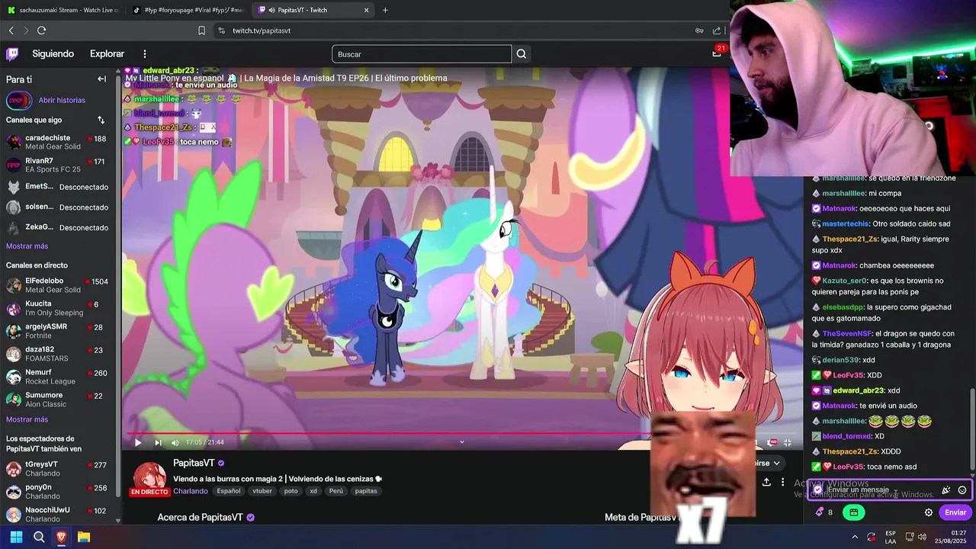This screenshot has height=549, width=976.
Task: Close the PapitasVT - Twitch browser tab
Action: [366, 10]
